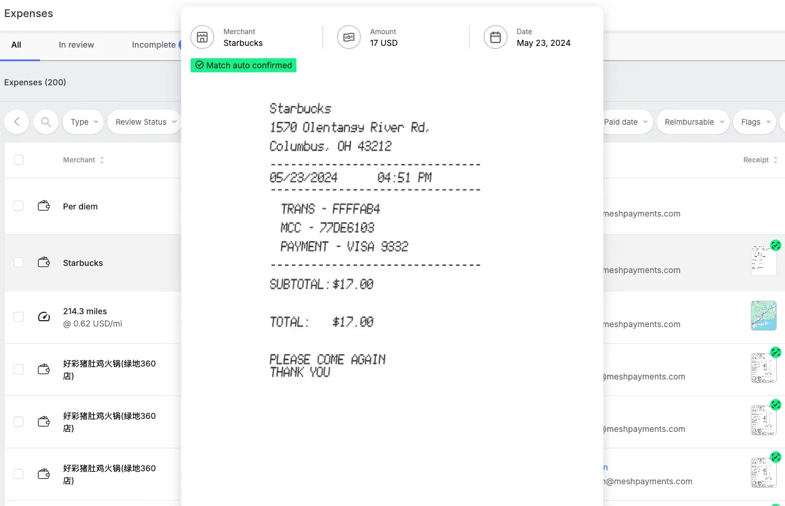Toggle the select-all checkbox in table header

19,160
